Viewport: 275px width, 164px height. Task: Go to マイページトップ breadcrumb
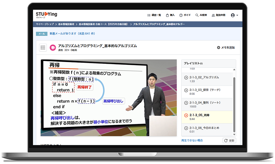[45, 24]
